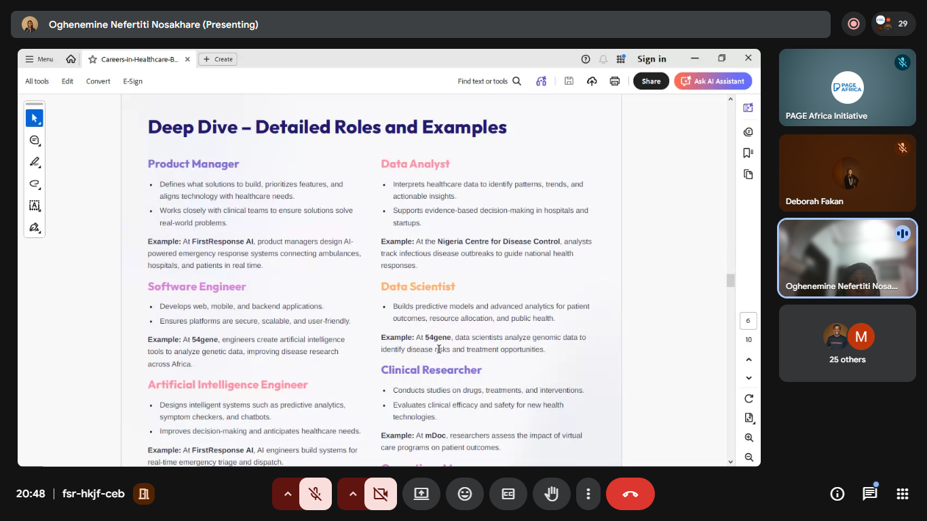Expand camera options chevron
927x521 pixels.
tap(353, 494)
